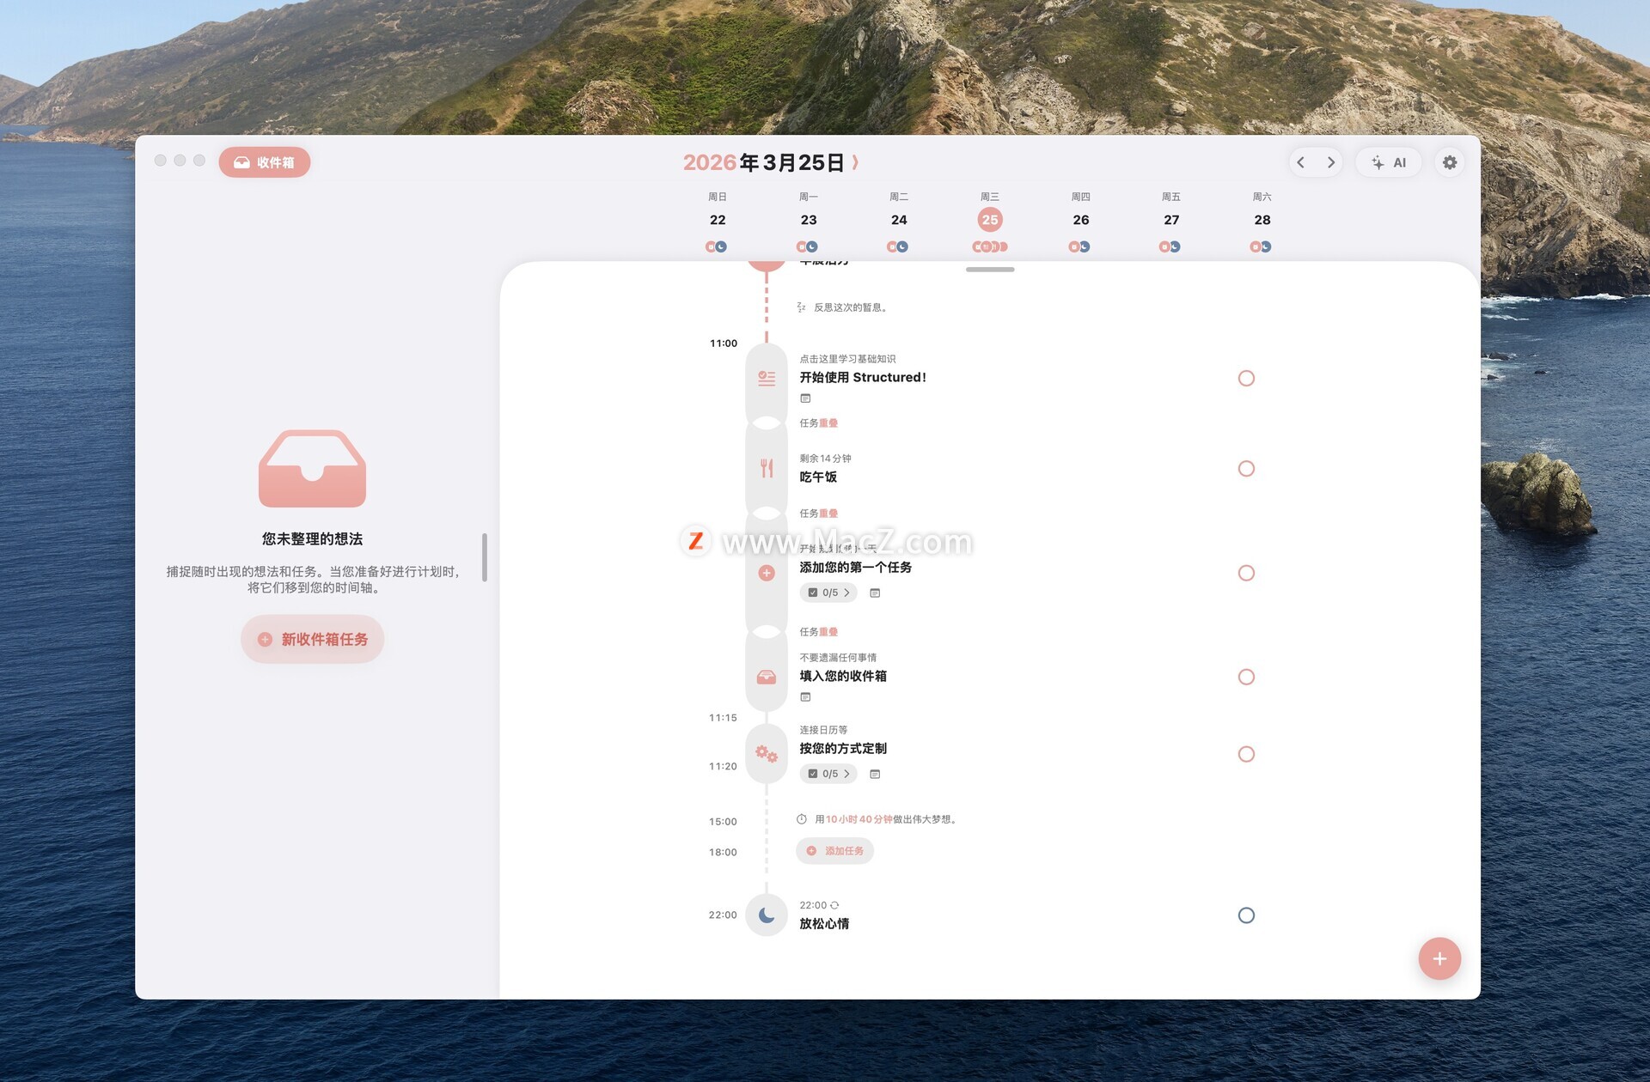The image size is (1650, 1082).
Task: Click the fork and knife icon for 吃午饭
Action: click(767, 468)
